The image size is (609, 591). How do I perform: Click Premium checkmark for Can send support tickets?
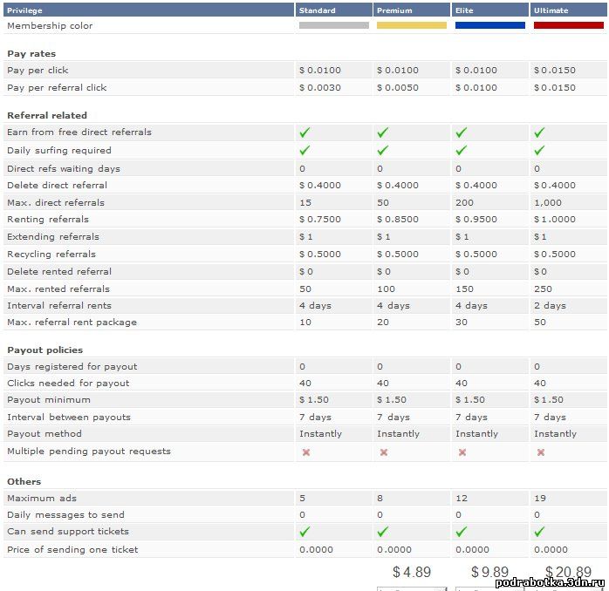(x=382, y=532)
